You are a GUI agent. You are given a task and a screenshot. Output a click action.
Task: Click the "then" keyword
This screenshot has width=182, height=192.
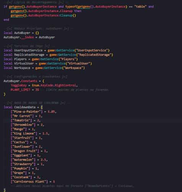coord(78,11)
